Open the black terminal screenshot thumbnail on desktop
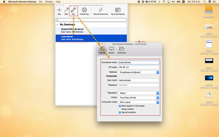The width and height of the screenshot is (219, 137). click(x=209, y=61)
